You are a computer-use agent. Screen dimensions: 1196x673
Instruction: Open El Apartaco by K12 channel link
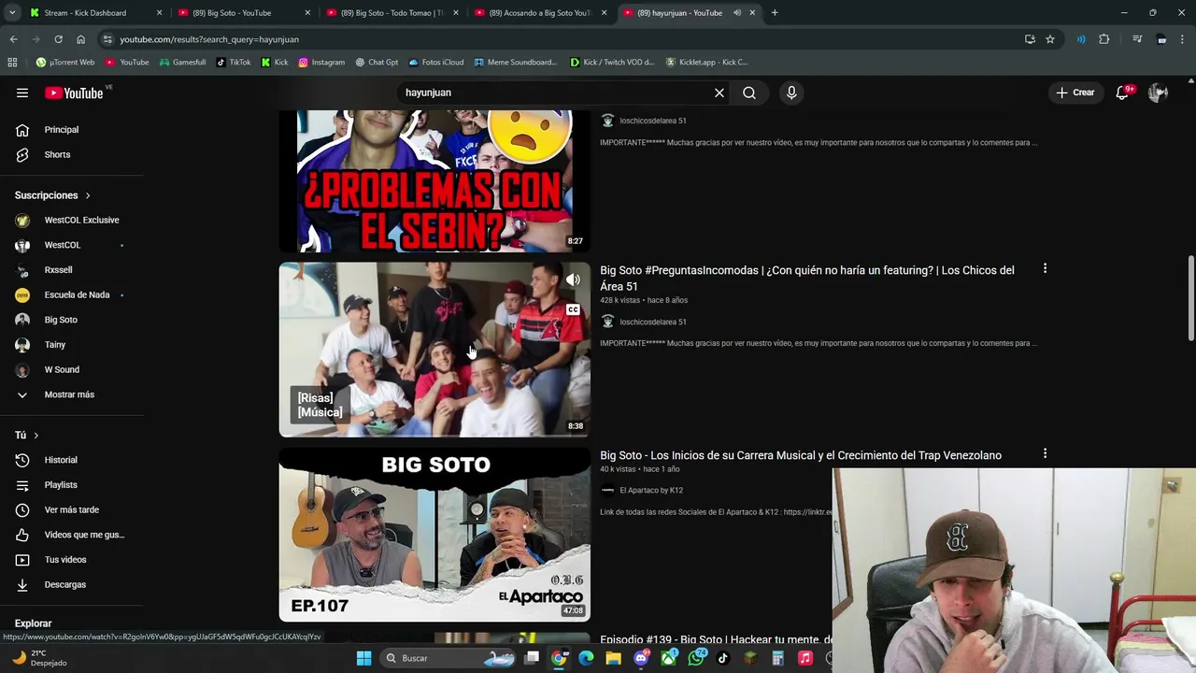coord(651,491)
